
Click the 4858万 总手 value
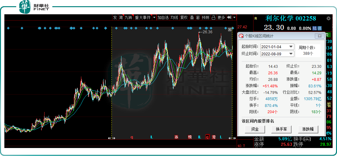(272, 99)
